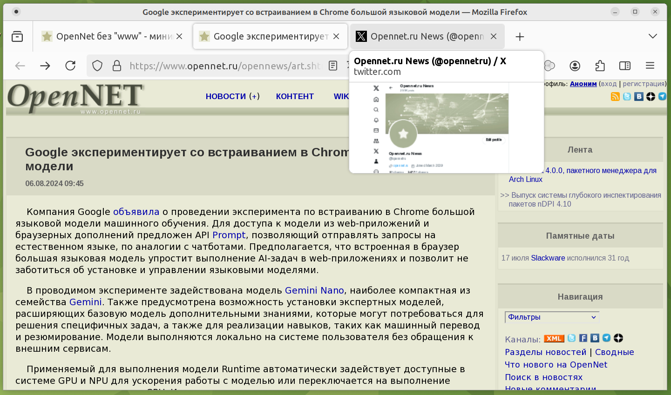Select the 'Google экспериментирует' tab
This screenshot has width=671, height=395.
point(270,36)
